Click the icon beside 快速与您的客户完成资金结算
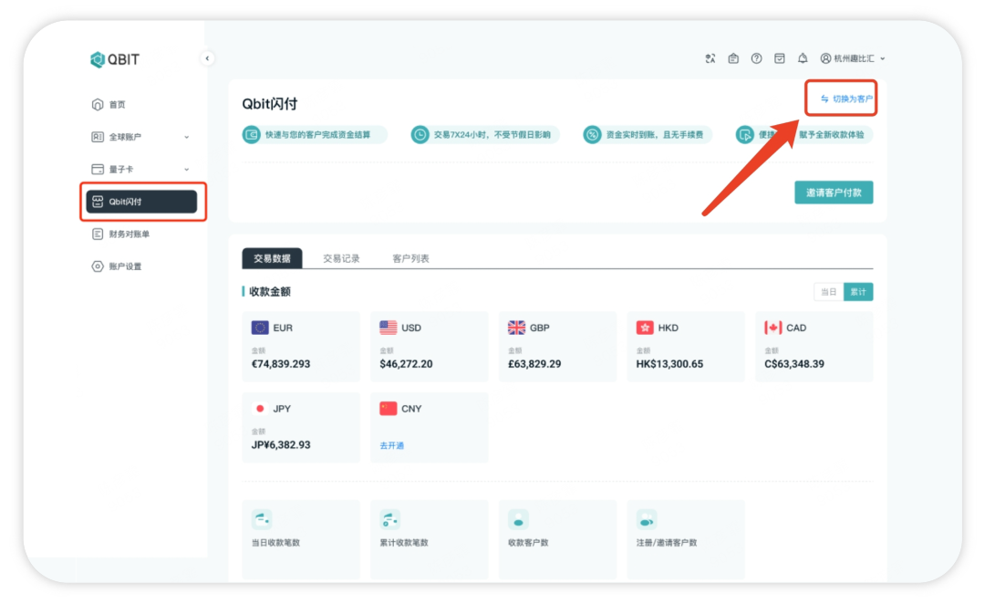Viewport: 985px width, 604px height. click(x=252, y=134)
